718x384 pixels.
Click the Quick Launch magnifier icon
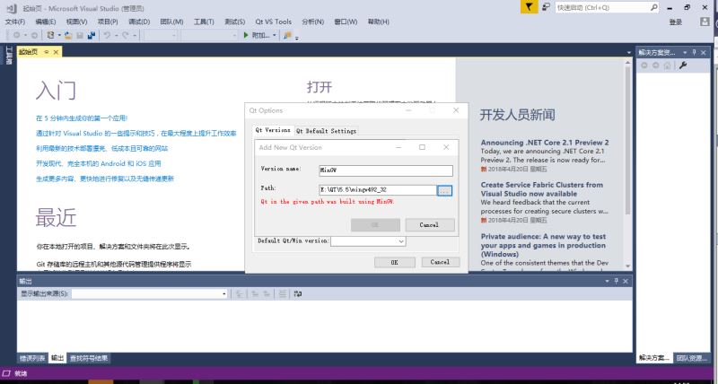(654, 7)
